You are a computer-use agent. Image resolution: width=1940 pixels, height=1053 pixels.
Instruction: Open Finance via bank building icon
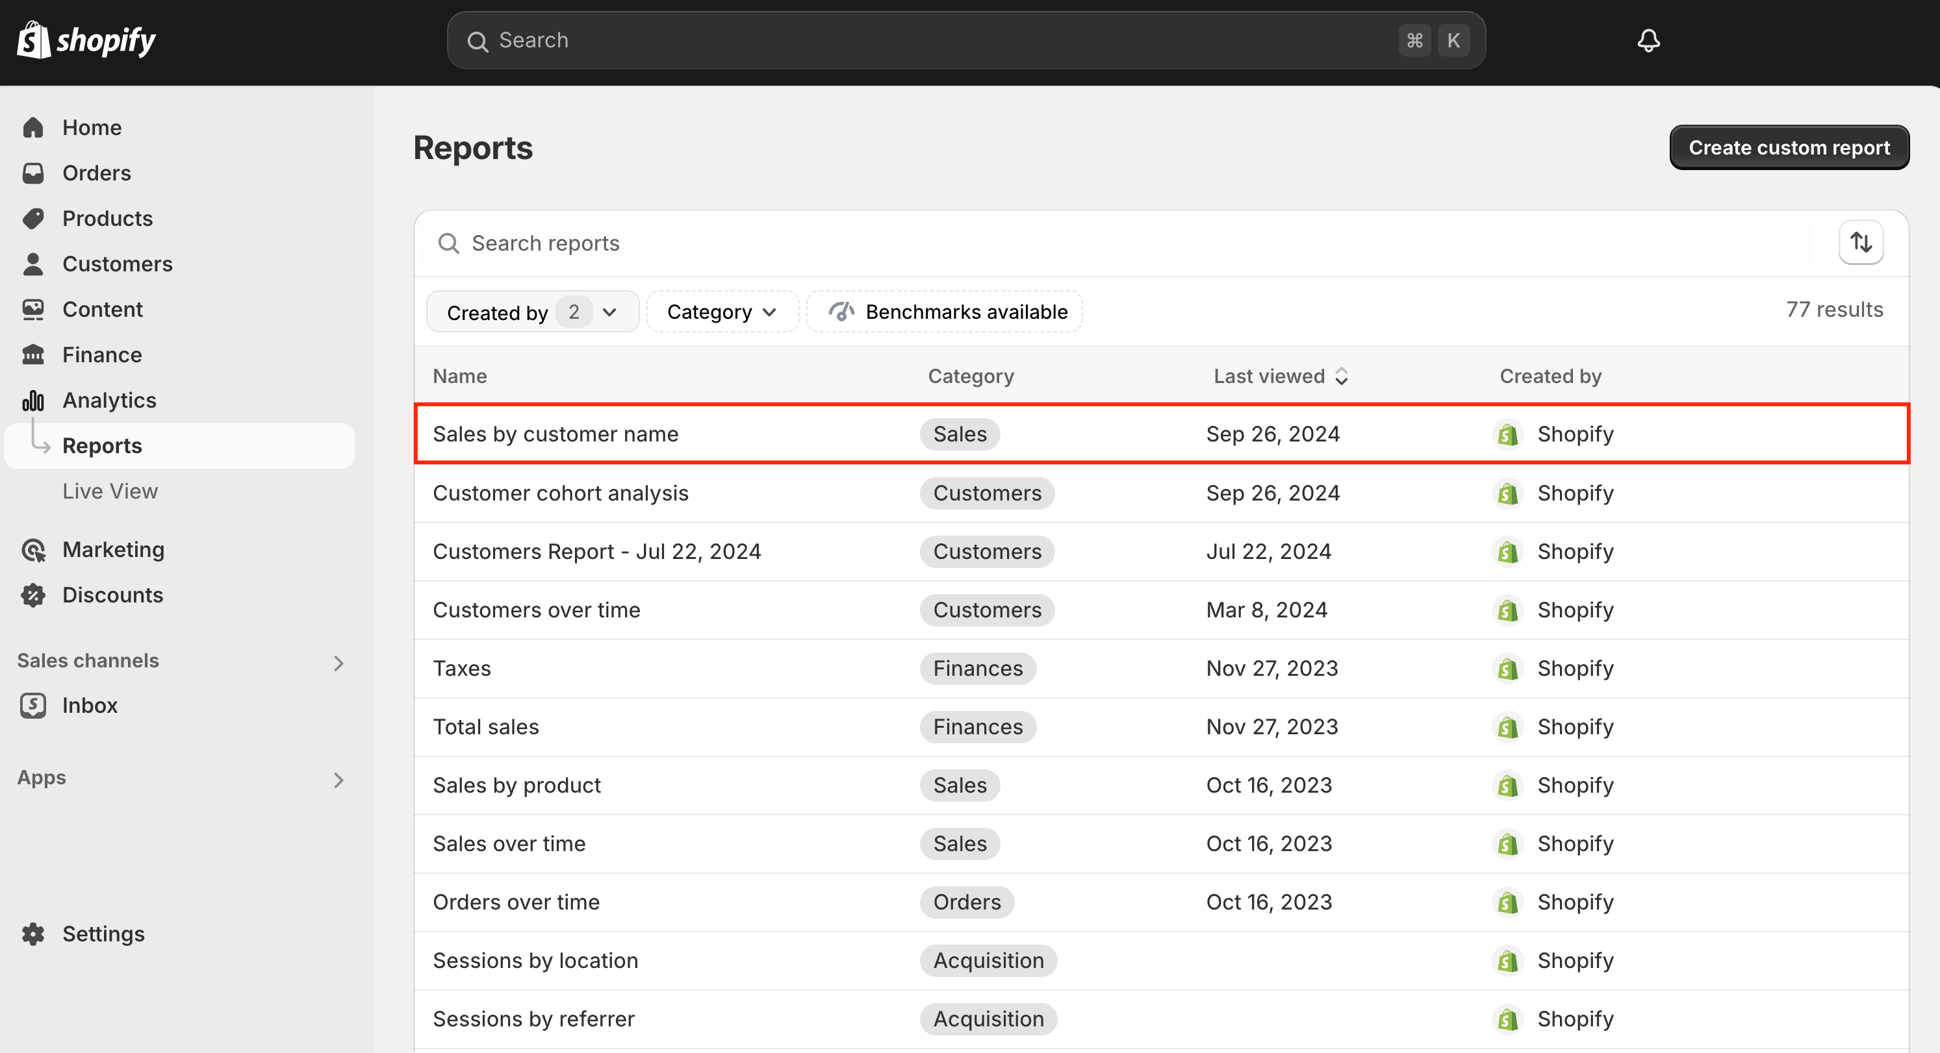coord(33,354)
